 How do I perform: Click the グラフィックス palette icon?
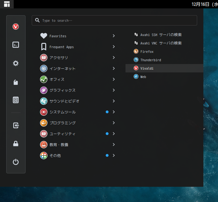click(44, 90)
